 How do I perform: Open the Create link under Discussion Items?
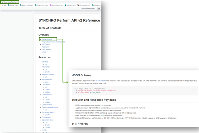tap(47, 115)
